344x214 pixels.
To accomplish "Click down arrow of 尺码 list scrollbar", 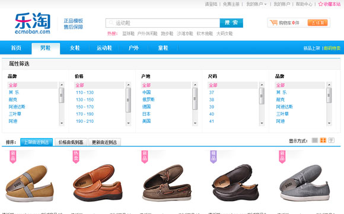I will [262, 123].
